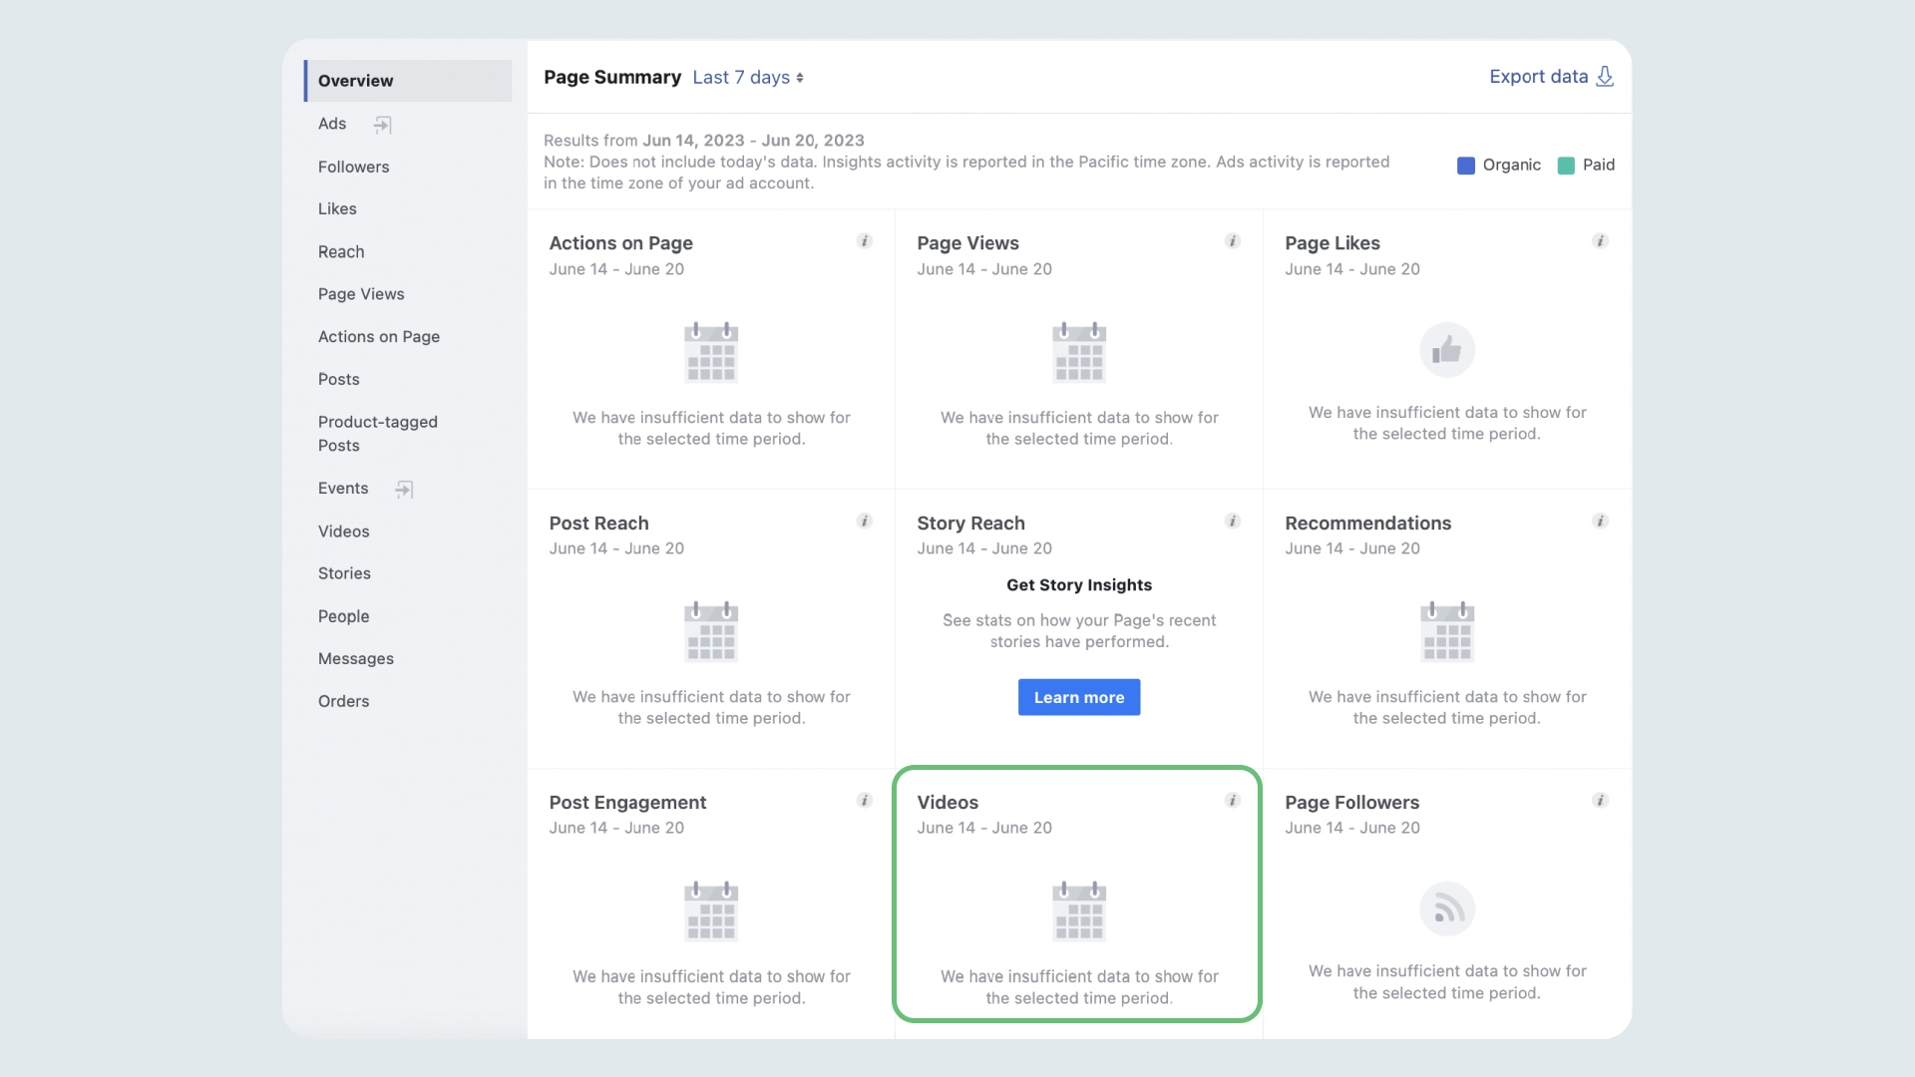The image size is (1915, 1077).
Task: Open Events via its external link icon
Action: pos(404,489)
